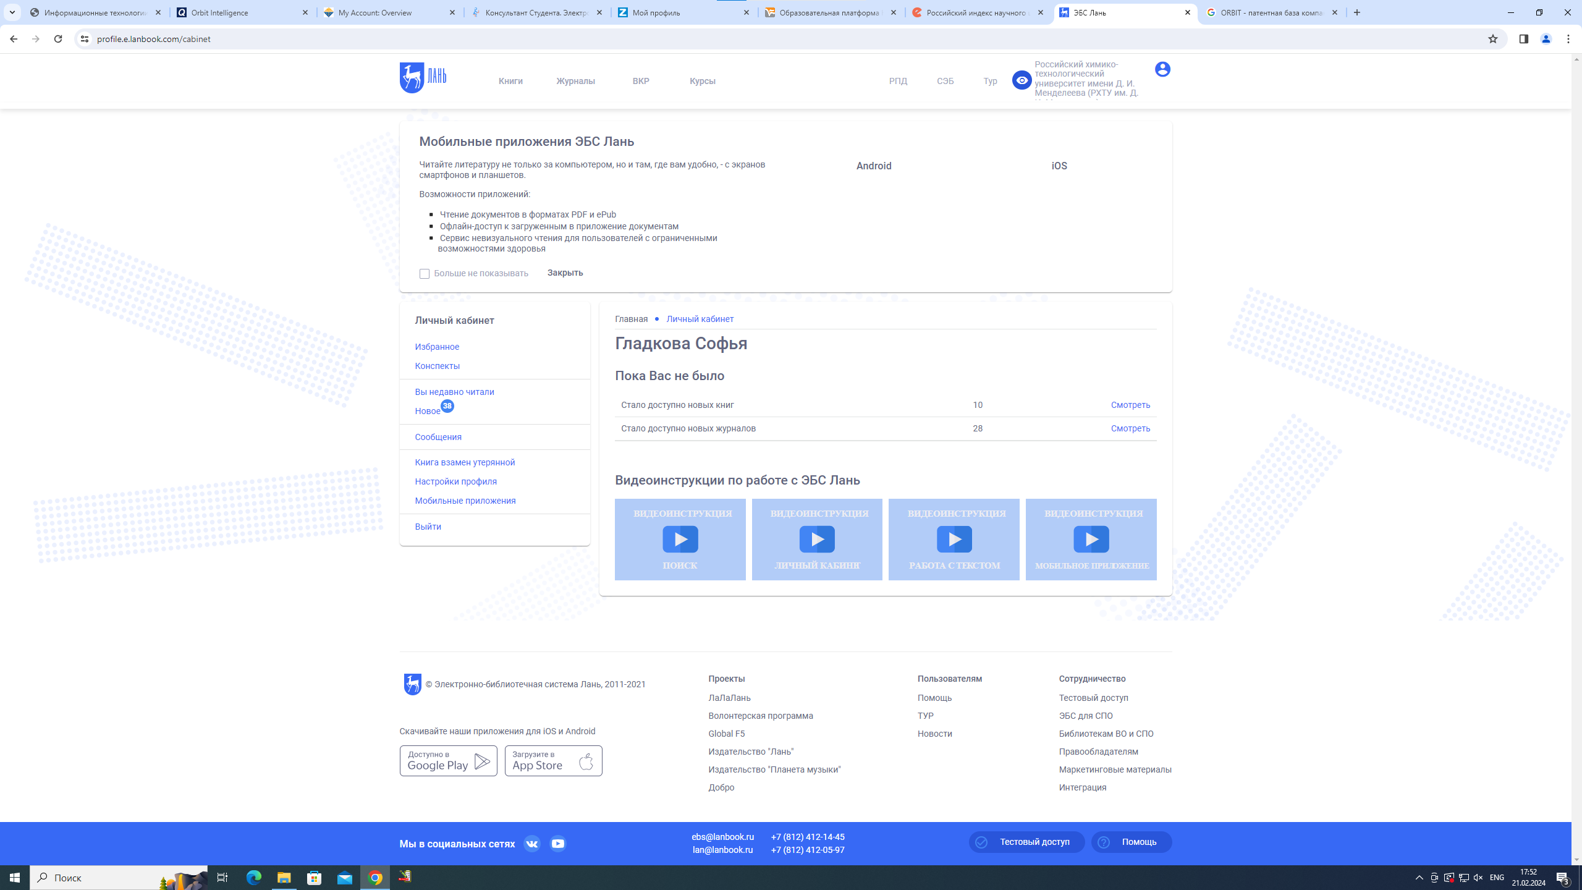Close the ЭБС Лань tab
The height and width of the screenshot is (890, 1582).
pos(1187,12)
